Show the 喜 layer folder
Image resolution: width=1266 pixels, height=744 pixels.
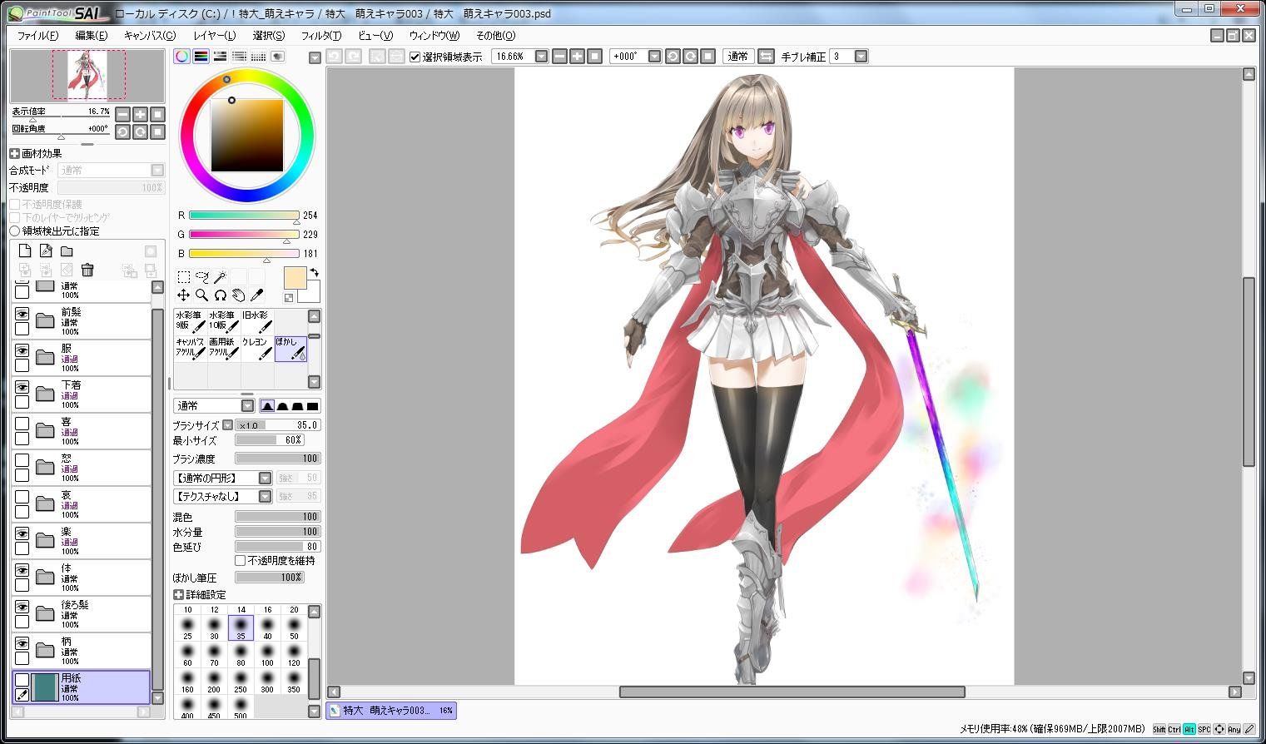22,424
